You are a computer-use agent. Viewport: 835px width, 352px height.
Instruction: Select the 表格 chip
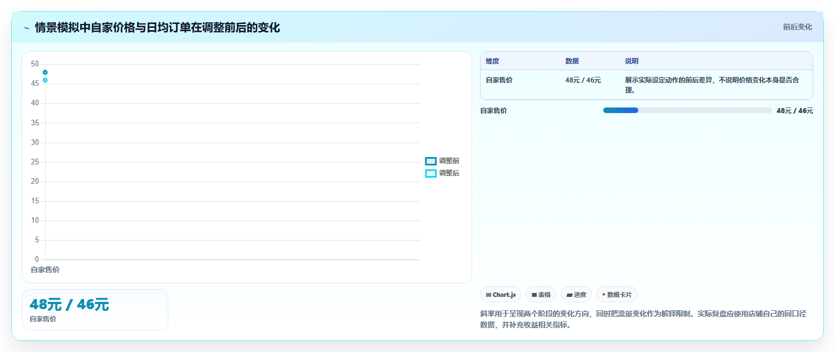tap(541, 295)
